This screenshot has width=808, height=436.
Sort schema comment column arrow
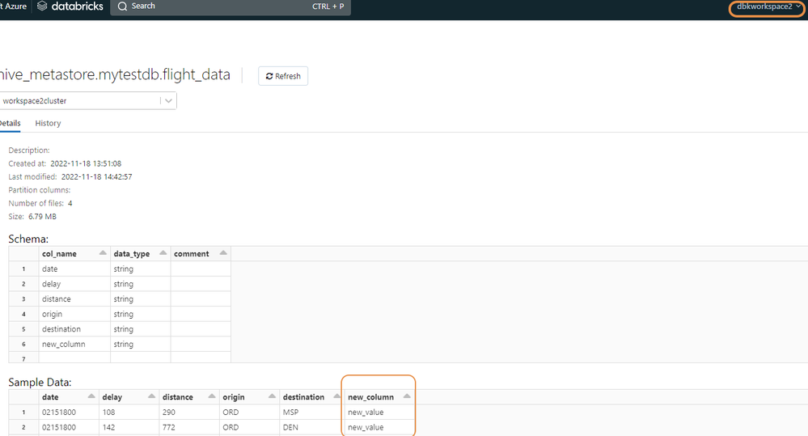pyautogui.click(x=223, y=252)
